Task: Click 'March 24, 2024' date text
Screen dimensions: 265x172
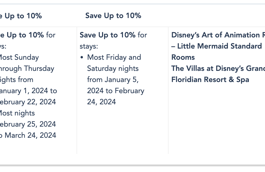Action: point(30,135)
